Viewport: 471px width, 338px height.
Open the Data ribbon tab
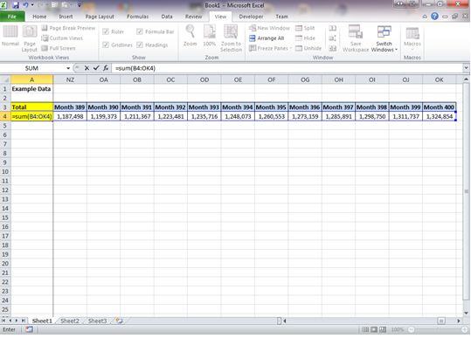167,17
